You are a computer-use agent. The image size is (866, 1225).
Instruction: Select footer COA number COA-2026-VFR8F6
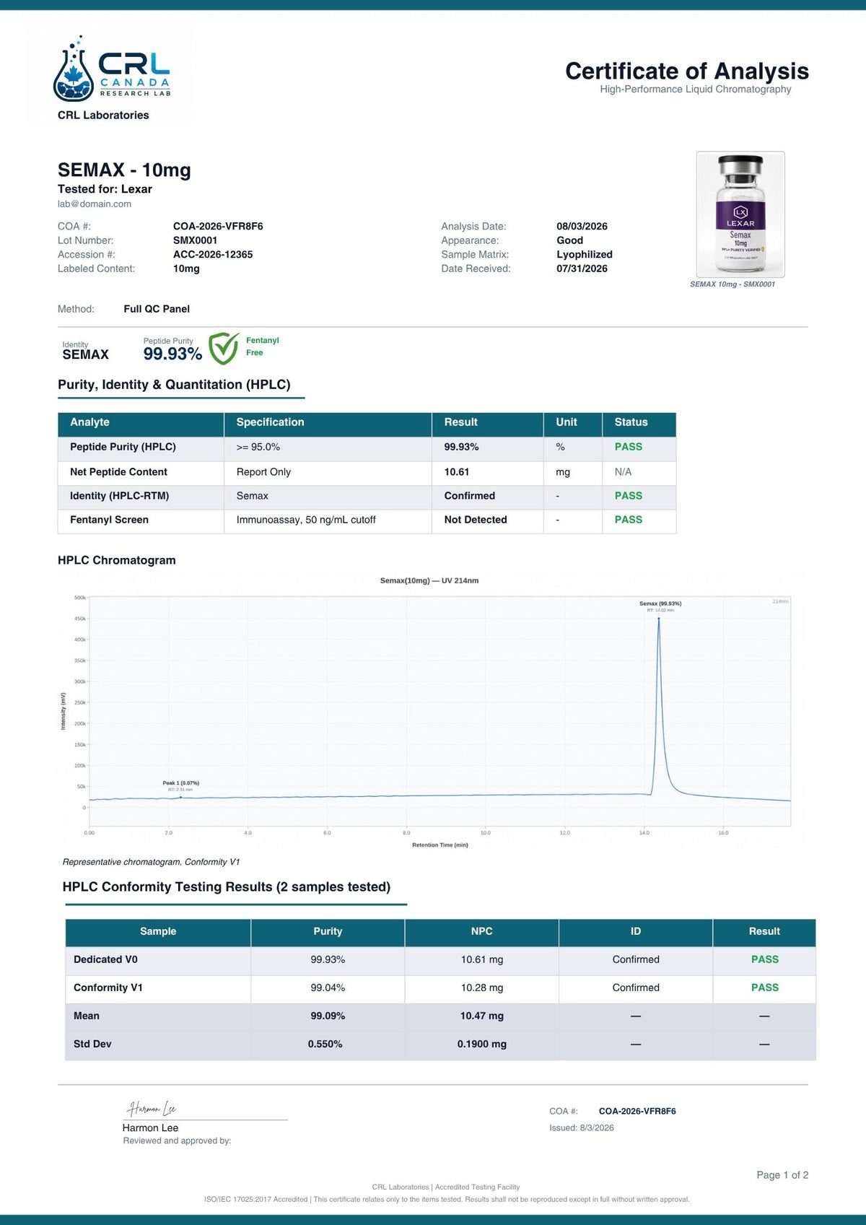click(x=637, y=1111)
